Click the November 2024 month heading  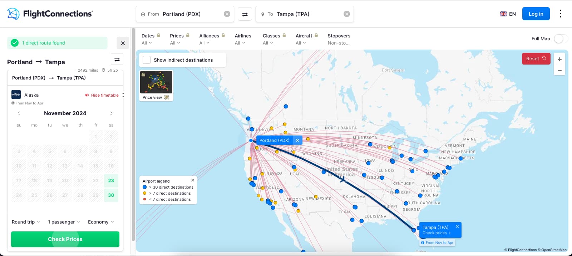tap(65, 113)
